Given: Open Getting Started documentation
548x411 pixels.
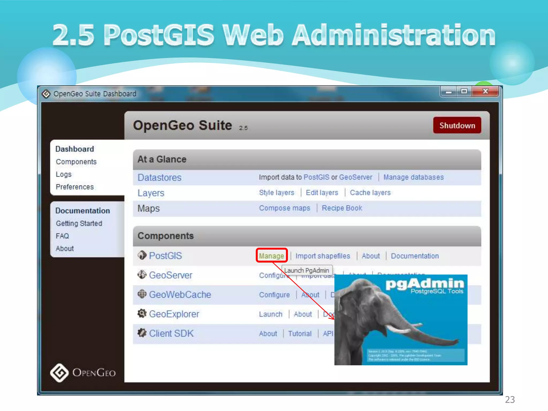Looking at the screenshot, I should 79,223.
